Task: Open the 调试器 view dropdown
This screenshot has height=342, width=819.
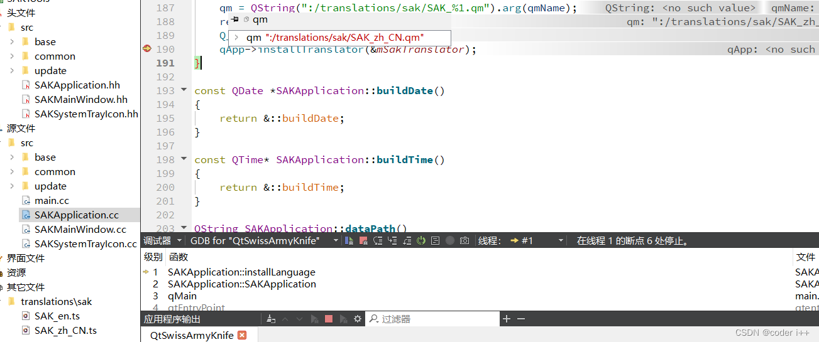Action: 163,240
